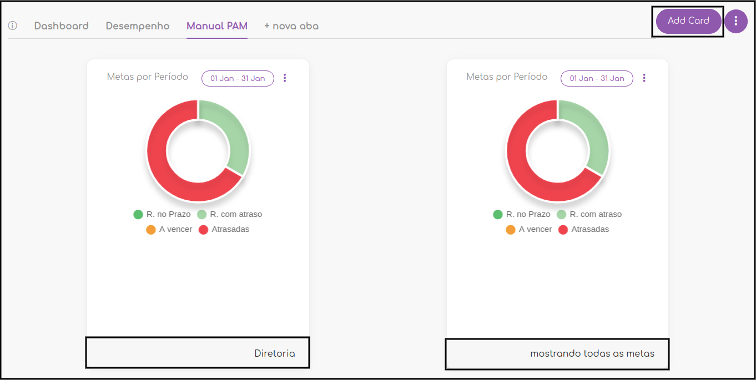Click the Diretoria footer label

275,353
